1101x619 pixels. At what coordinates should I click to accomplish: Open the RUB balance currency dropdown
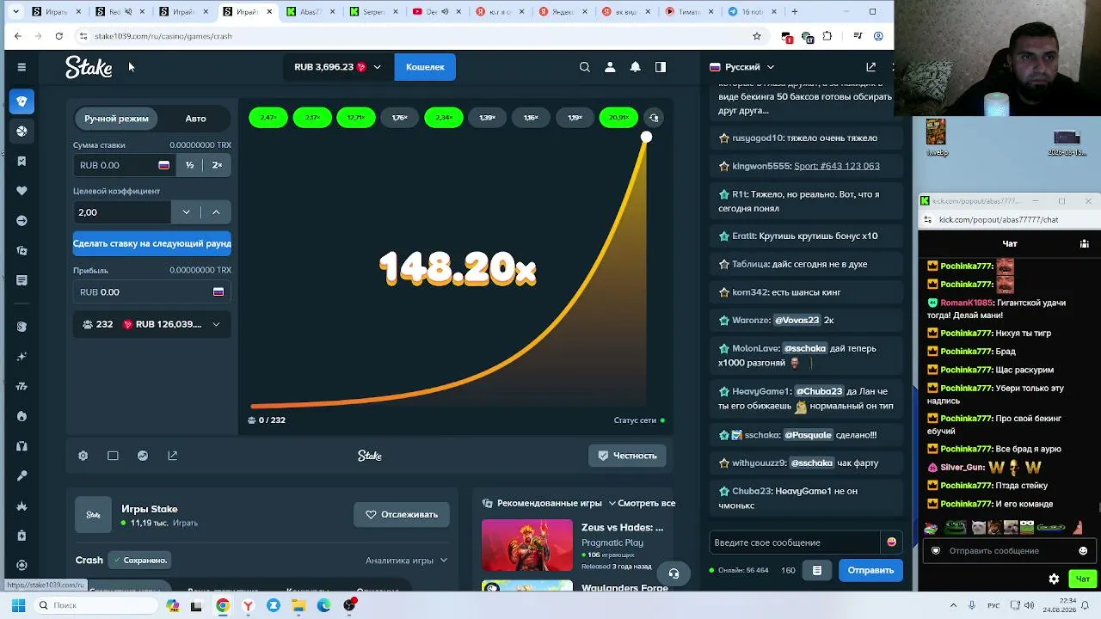[337, 67]
